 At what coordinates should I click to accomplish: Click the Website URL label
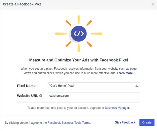coord(28,96)
